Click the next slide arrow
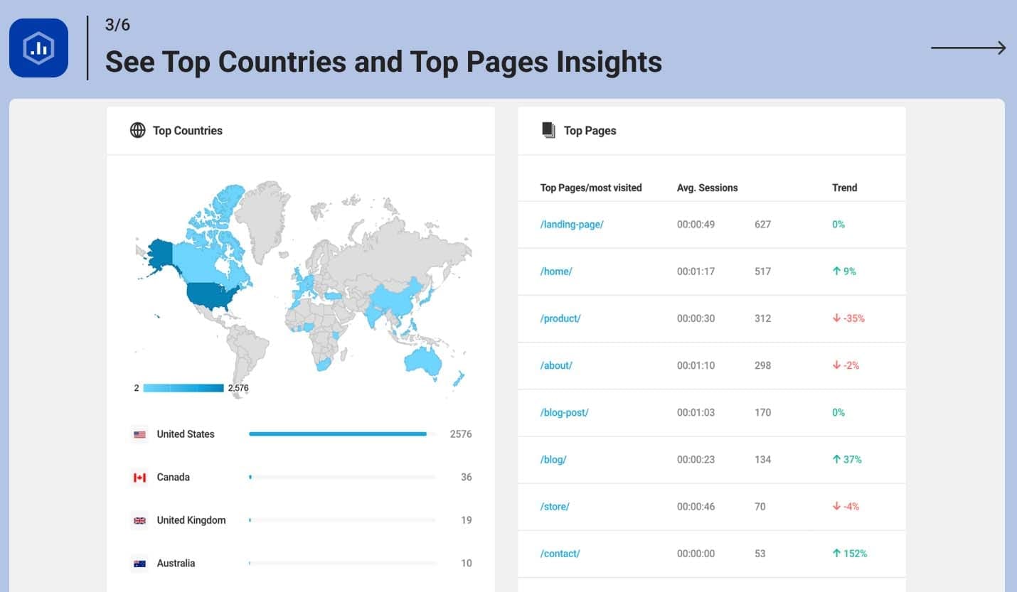 [x=968, y=48]
